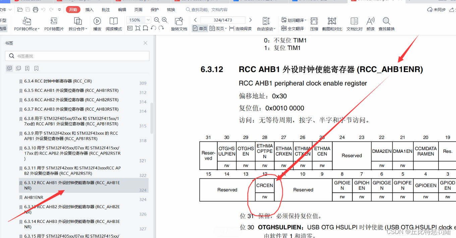Click the fit width icon
The image size is (456, 238).
pos(146,28)
